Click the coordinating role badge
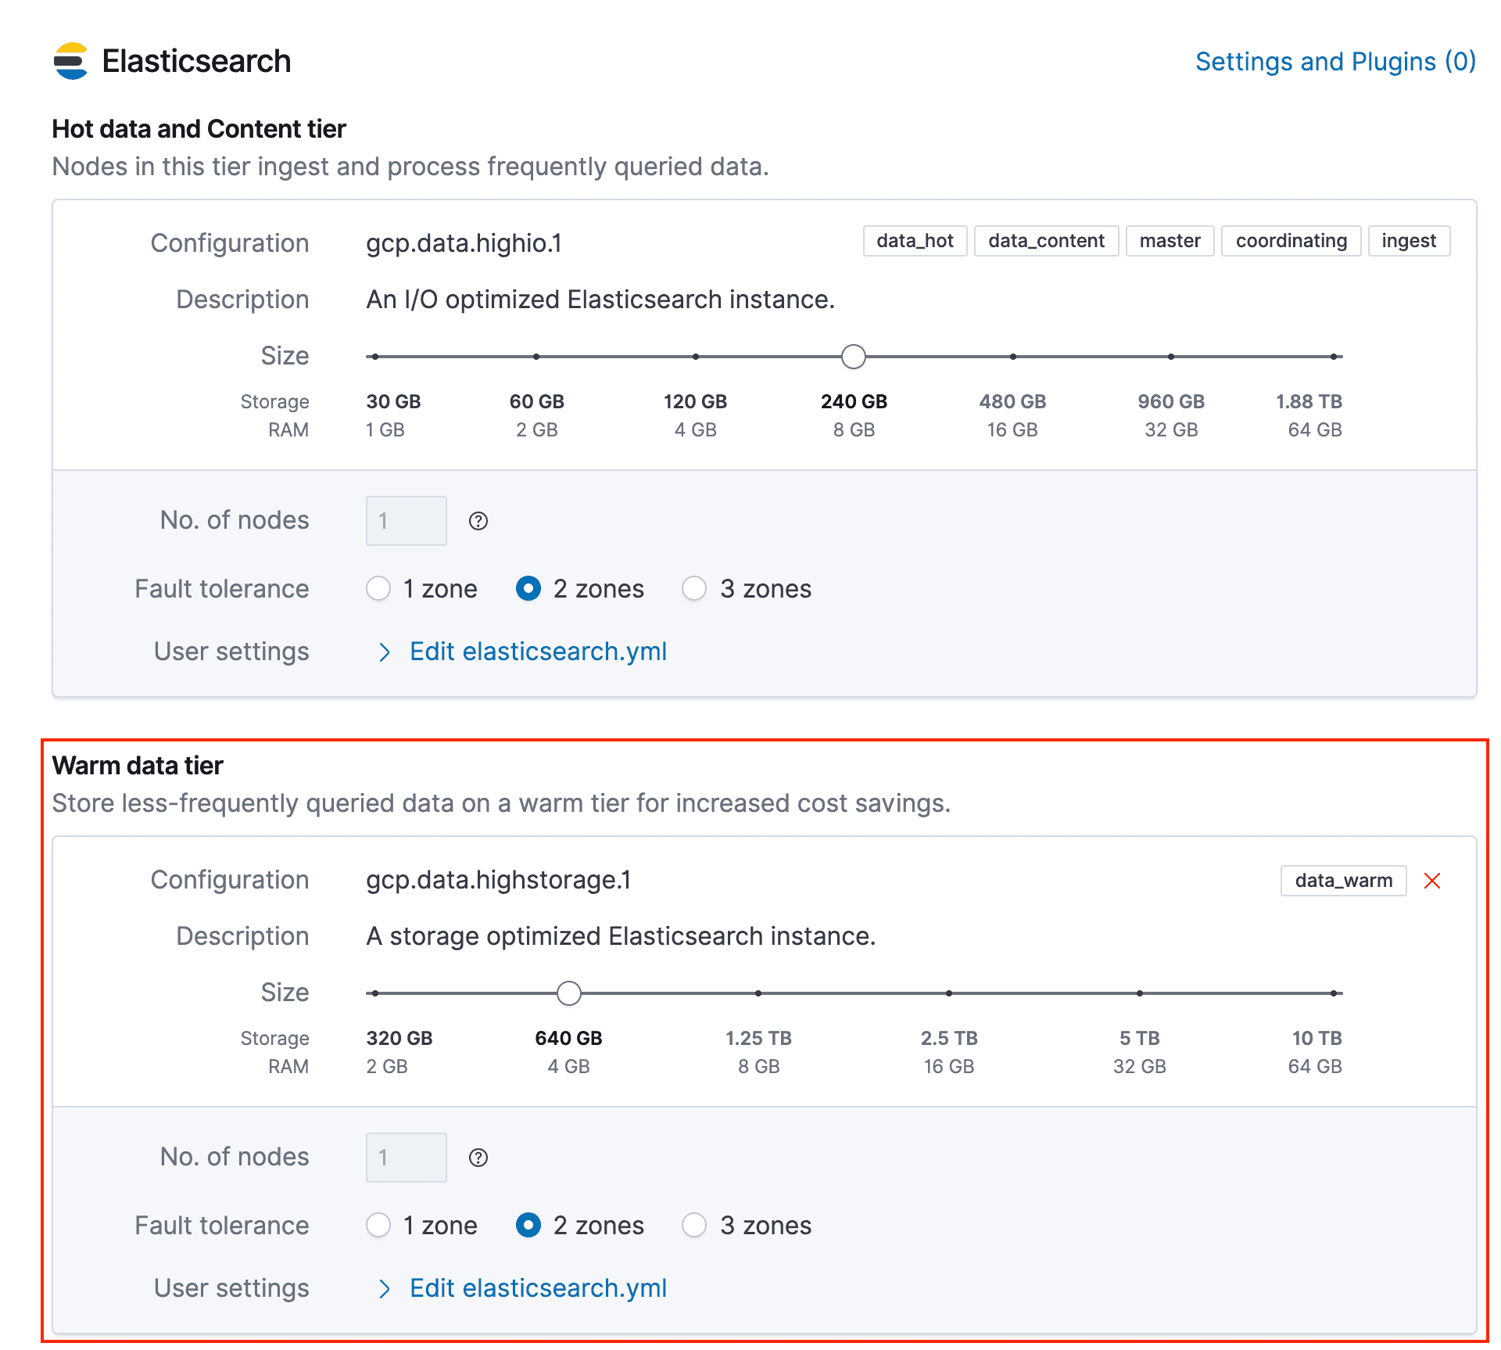The image size is (1501, 1350). [x=1291, y=241]
